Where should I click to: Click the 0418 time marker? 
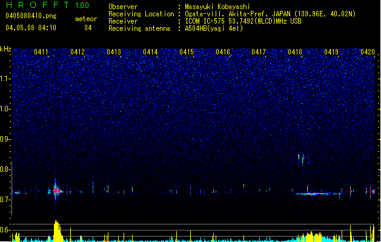pos(295,52)
